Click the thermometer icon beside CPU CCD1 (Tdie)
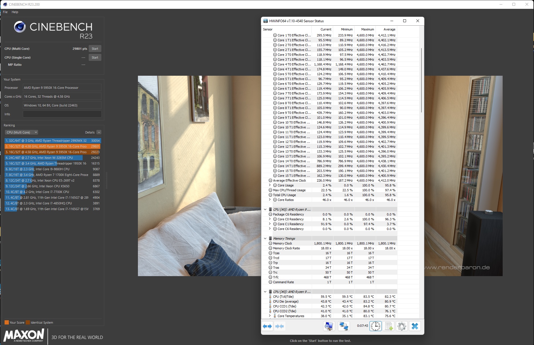534x345 pixels. (270, 306)
